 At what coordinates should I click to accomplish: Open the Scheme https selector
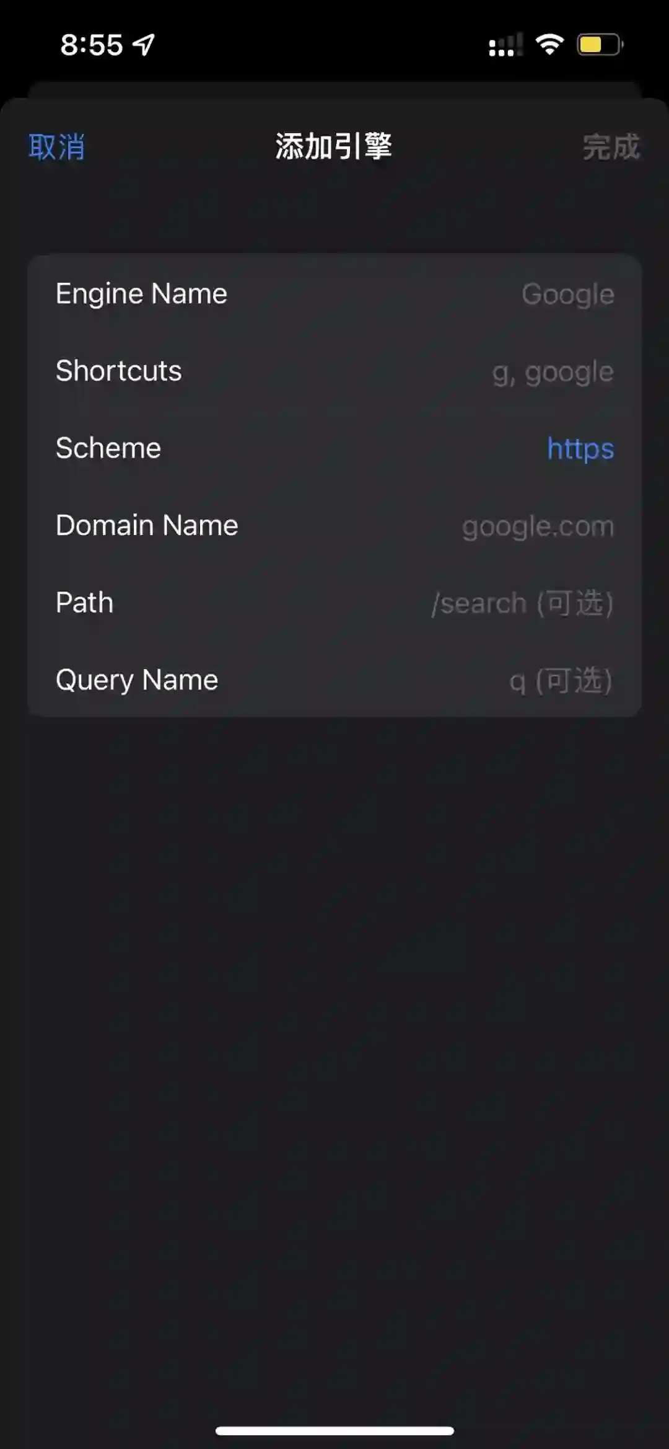click(580, 448)
